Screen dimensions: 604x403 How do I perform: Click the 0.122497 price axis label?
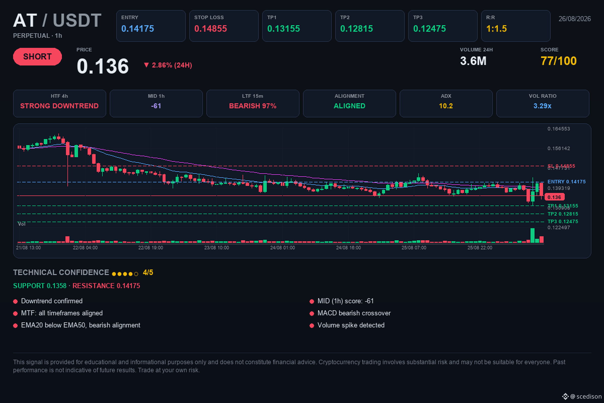[558, 228]
